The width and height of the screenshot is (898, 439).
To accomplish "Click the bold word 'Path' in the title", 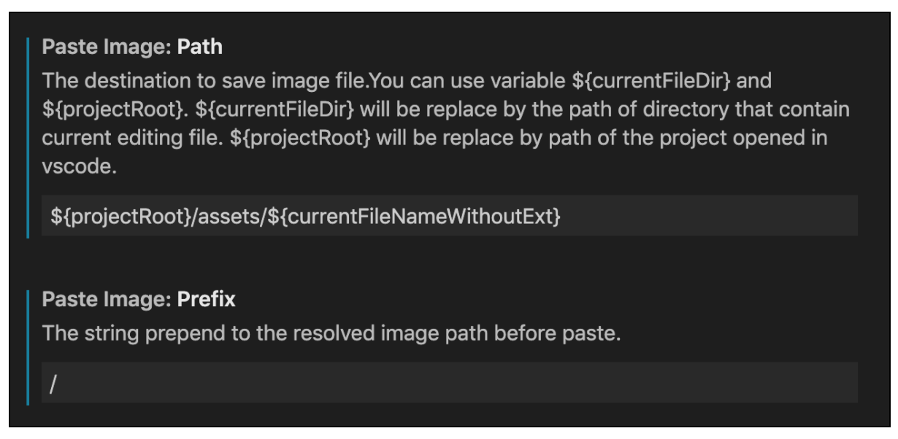I will point(199,48).
